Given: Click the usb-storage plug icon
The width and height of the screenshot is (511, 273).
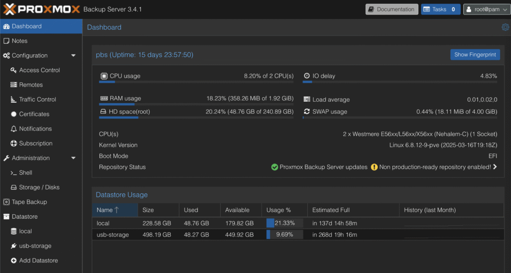Looking at the screenshot, I should [13, 246].
